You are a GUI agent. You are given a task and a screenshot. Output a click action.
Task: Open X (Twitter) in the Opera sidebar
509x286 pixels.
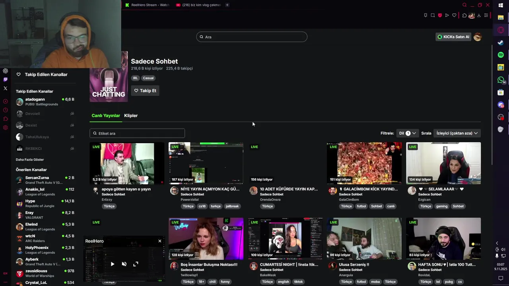(6, 89)
